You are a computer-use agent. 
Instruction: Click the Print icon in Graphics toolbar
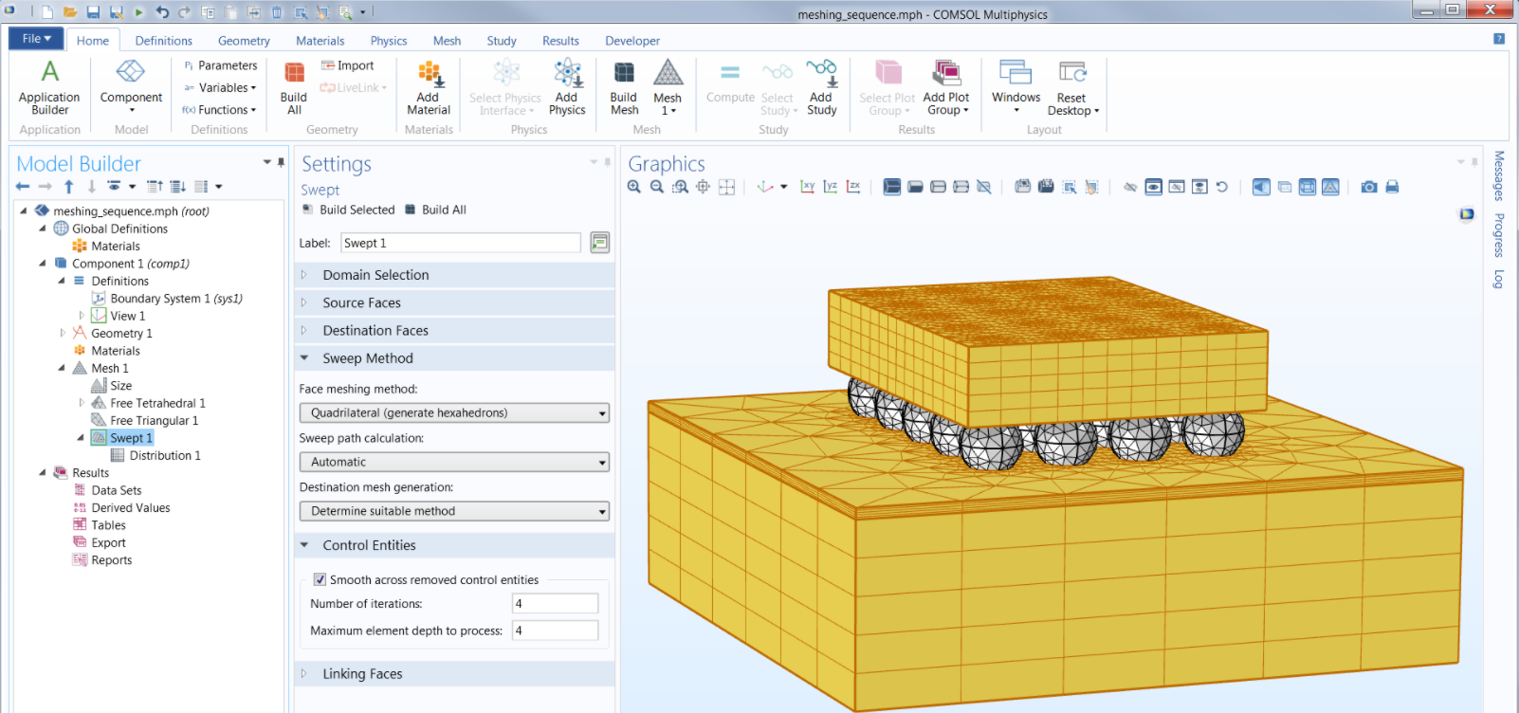point(1392,187)
